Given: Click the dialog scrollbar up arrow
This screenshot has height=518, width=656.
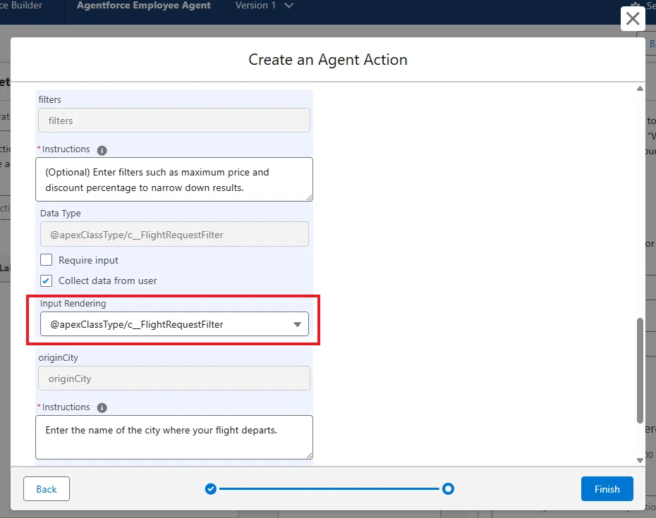Looking at the screenshot, I should click(640, 89).
